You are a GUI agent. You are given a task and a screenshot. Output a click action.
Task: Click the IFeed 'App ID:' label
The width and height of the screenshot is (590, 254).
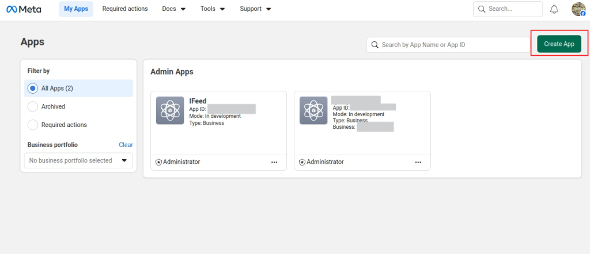click(198, 109)
